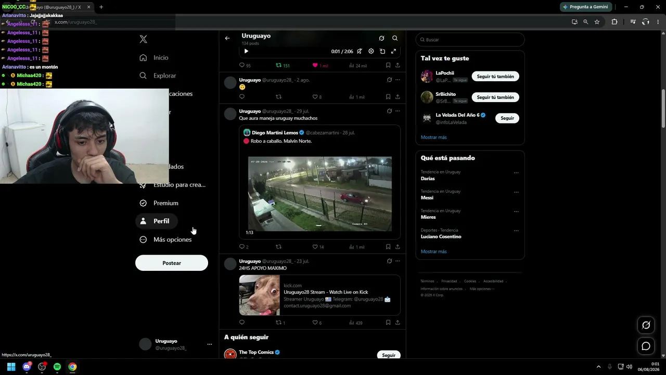Click the Buscar search field
Image resolution: width=666 pixels, height=375 pixels.
pyautogui.click(x=470, y=40)
